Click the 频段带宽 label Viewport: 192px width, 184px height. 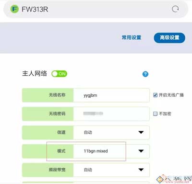click(57, 170)
